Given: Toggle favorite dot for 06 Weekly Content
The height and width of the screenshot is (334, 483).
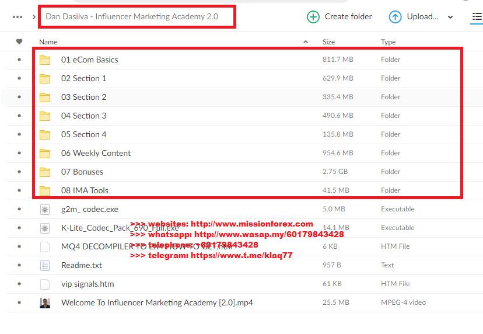Looking at the screenshot, I should 19,153.
